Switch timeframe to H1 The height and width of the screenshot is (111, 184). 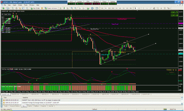(x=117, y=8)
